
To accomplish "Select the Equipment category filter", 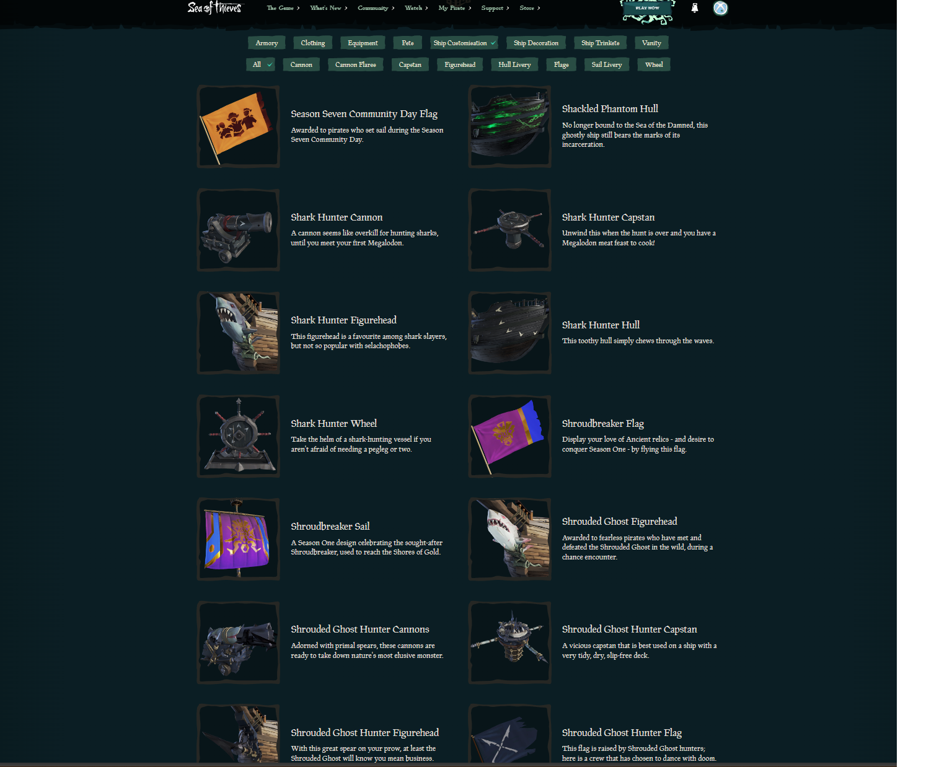I will point(363,43).
